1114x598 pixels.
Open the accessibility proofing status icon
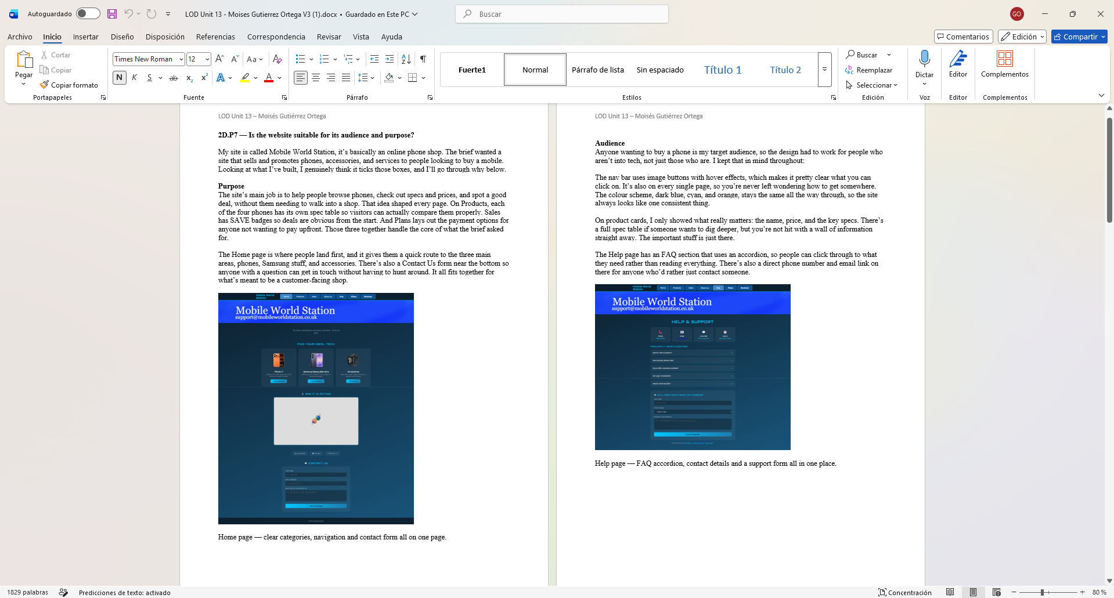tap(63, 592)
